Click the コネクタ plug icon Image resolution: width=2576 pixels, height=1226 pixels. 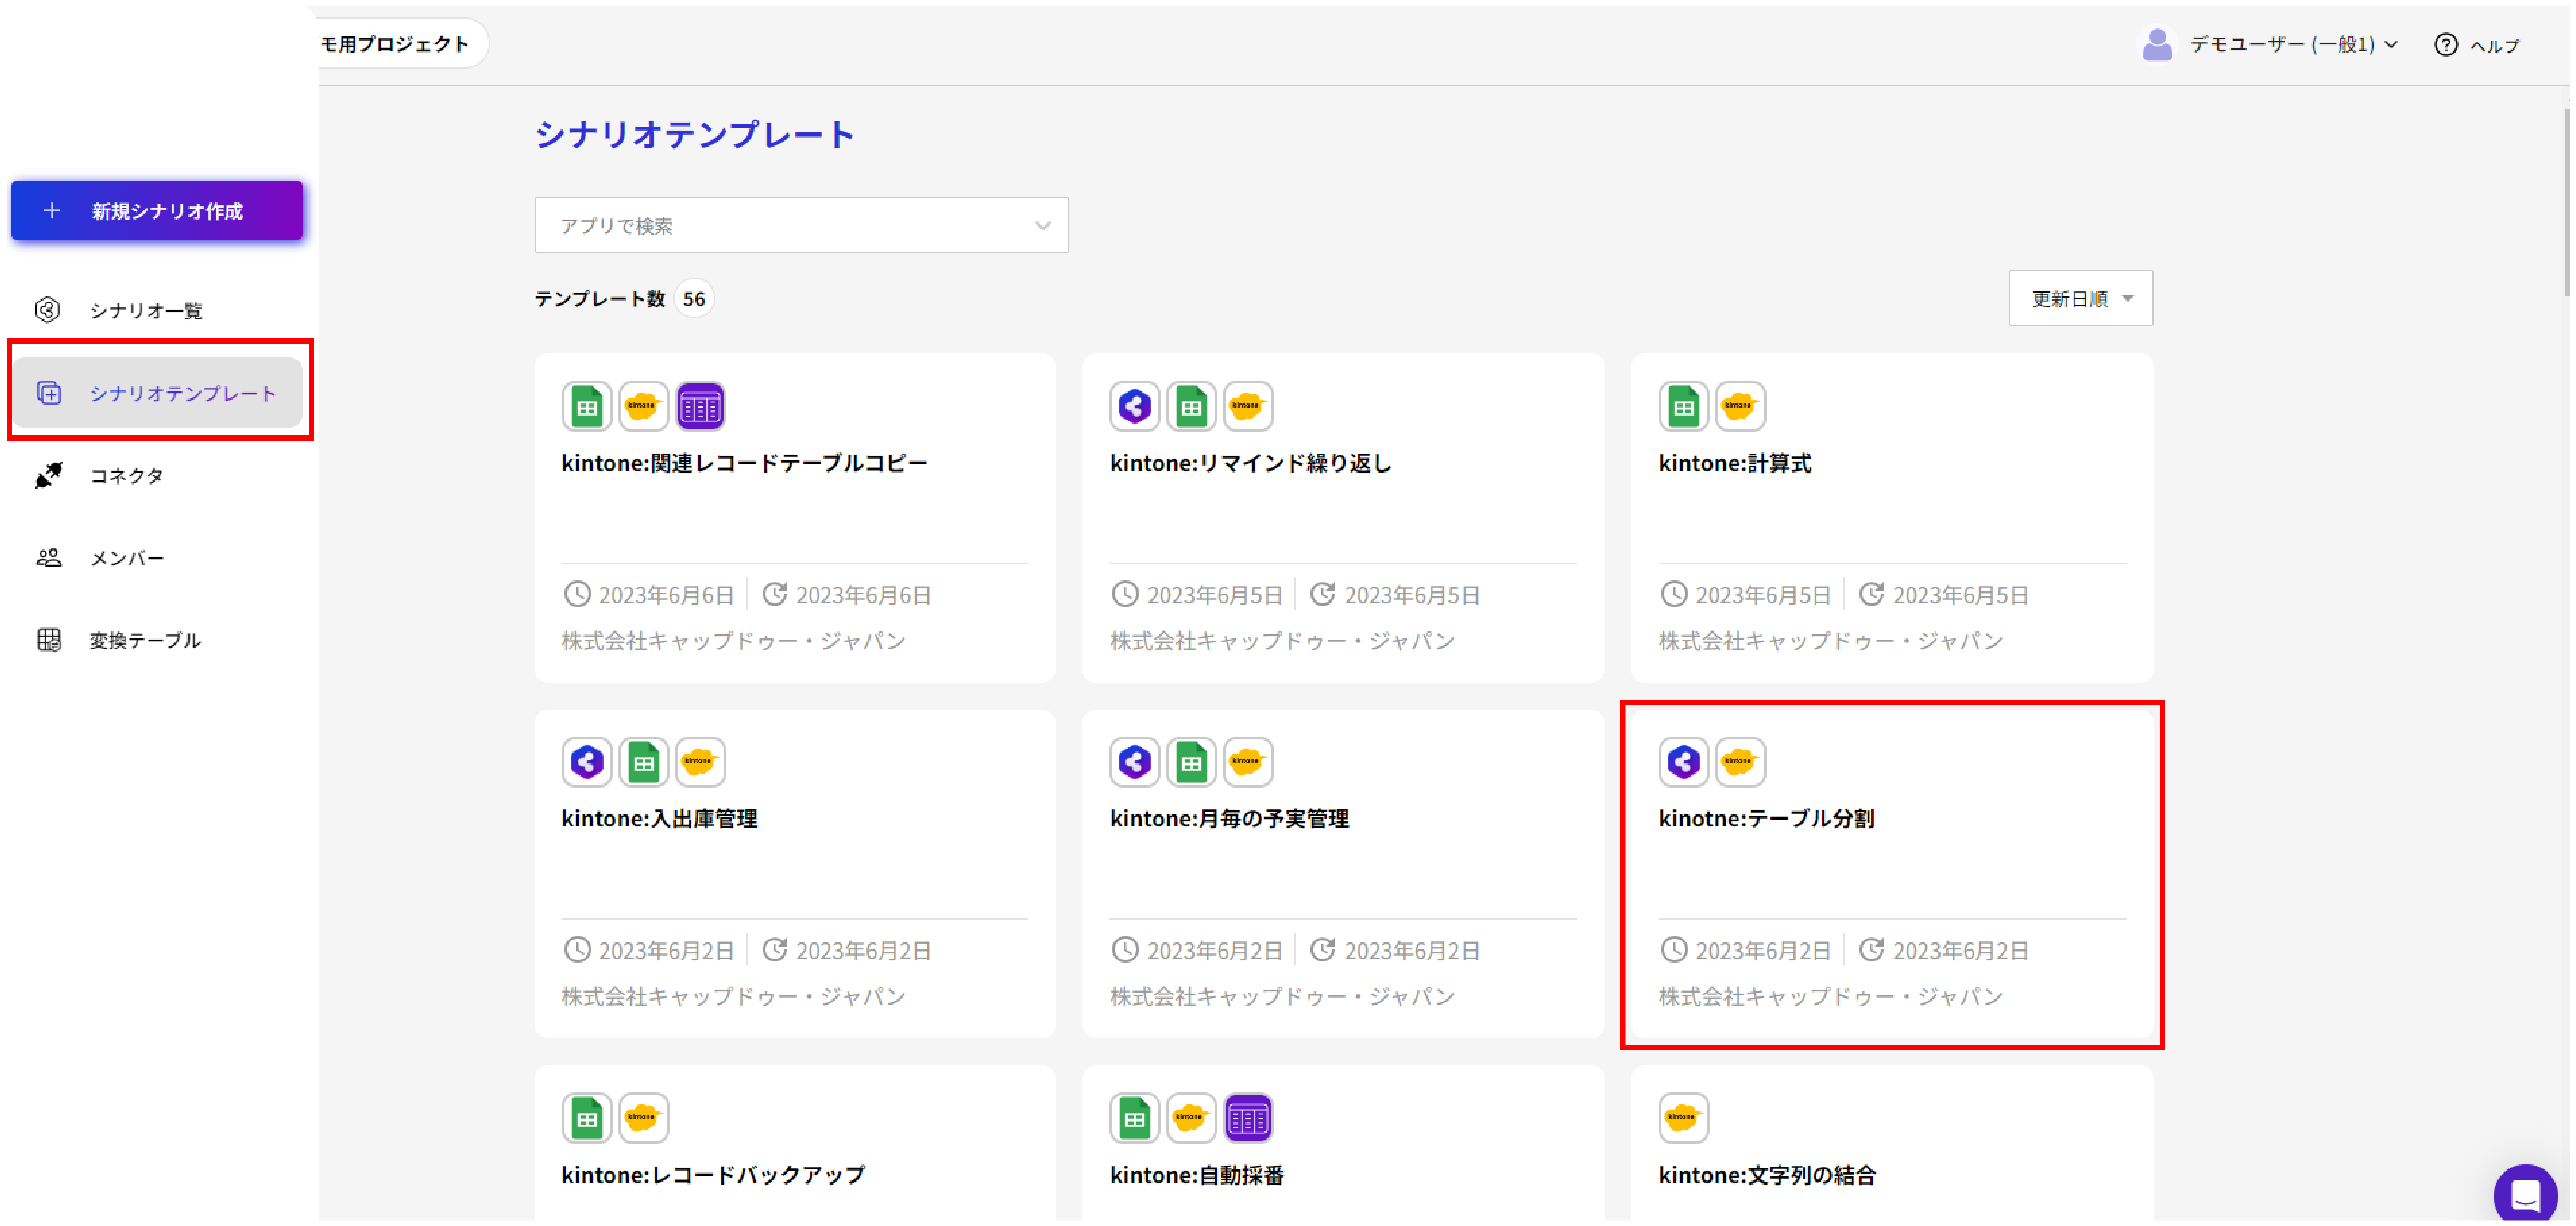tap(48, 475)
